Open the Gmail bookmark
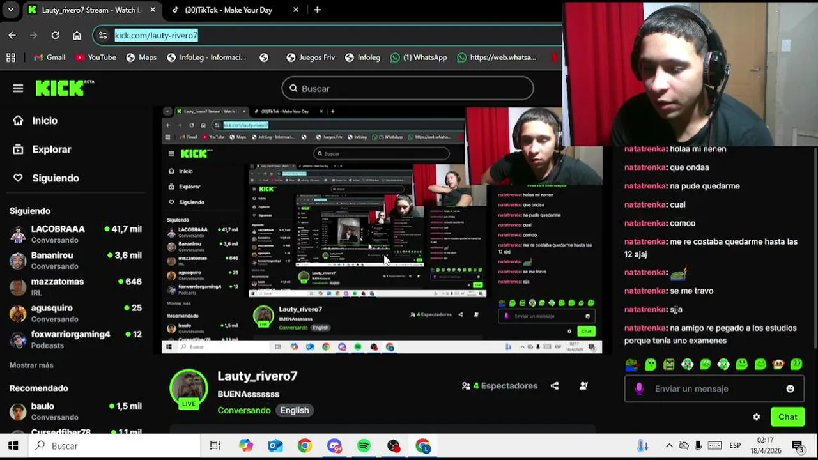This screenshot has height=460, width=818. 49,57
